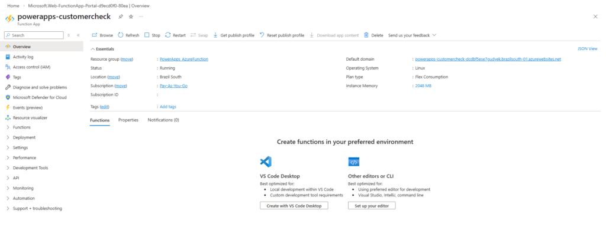Click the 2048 MB instance memory link
The height and width of the screenshot is (240, 606).
pyautogui.click(x=423, y=86)
